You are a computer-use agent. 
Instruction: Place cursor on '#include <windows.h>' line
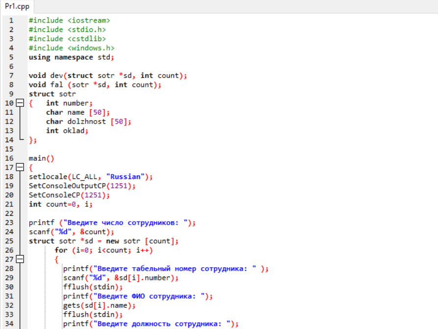click(x=72, y=48)
